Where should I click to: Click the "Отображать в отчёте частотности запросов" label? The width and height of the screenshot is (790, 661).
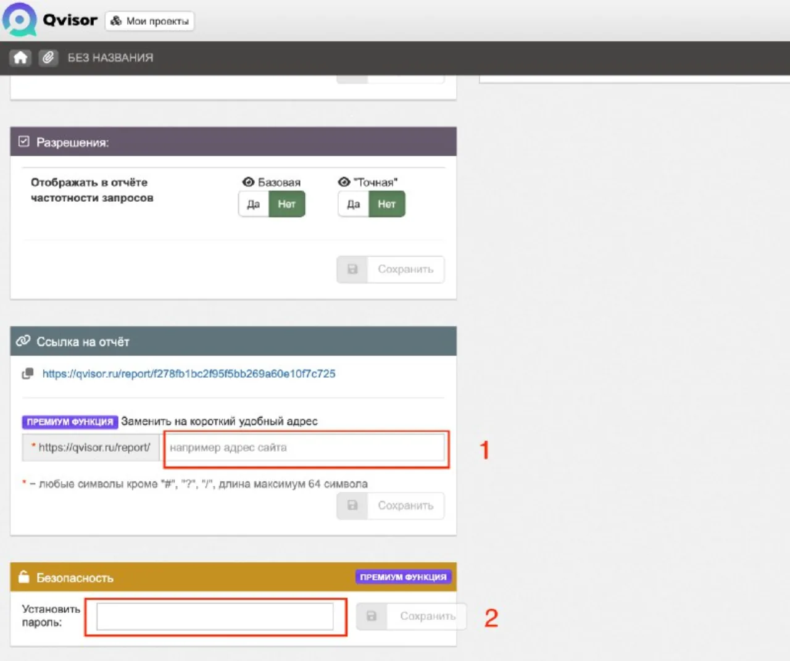click(92, 190)
